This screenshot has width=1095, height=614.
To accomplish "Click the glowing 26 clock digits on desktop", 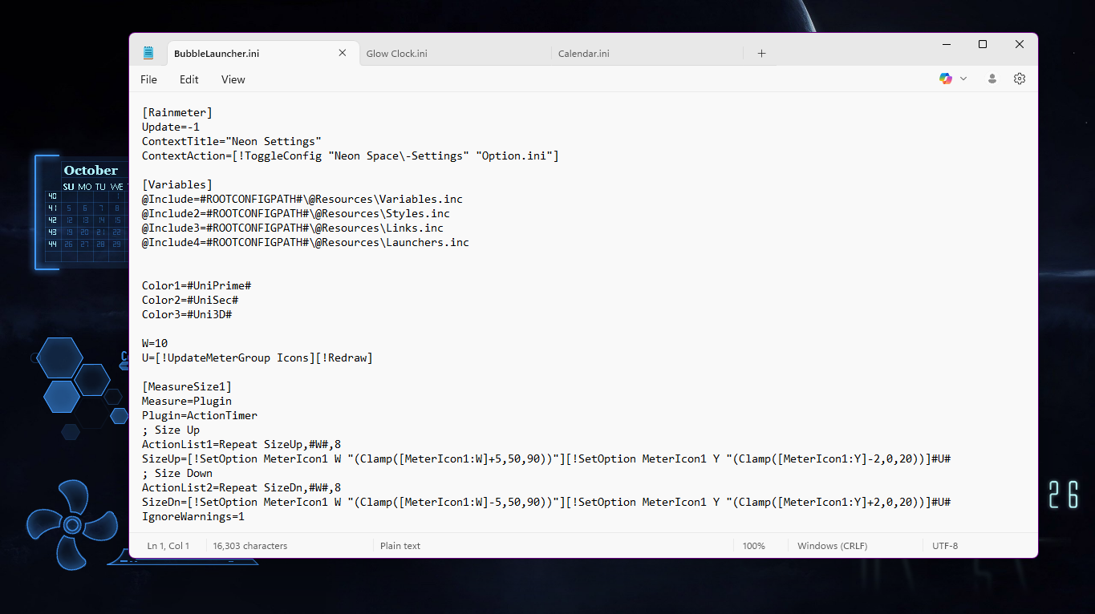I will pos(1064,495).
